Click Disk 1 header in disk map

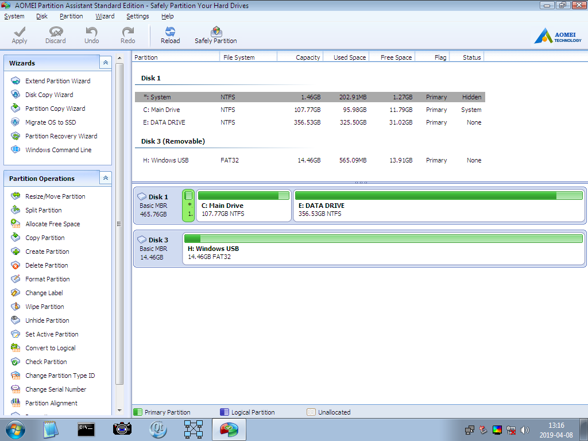coord(158,206)
